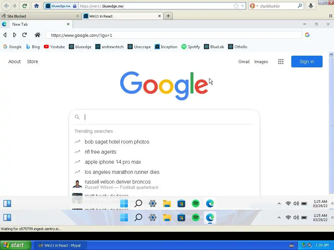Viewport: 334px width, 250px height.
Task: Open Google apps grid
Action: pyautogui.click(x=281, y=62)
